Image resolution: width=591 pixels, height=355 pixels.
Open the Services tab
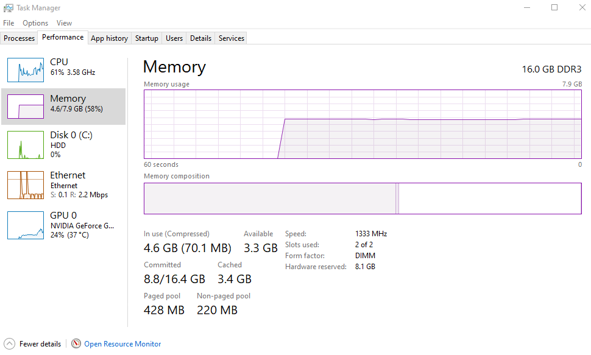(x=232, y=38)
